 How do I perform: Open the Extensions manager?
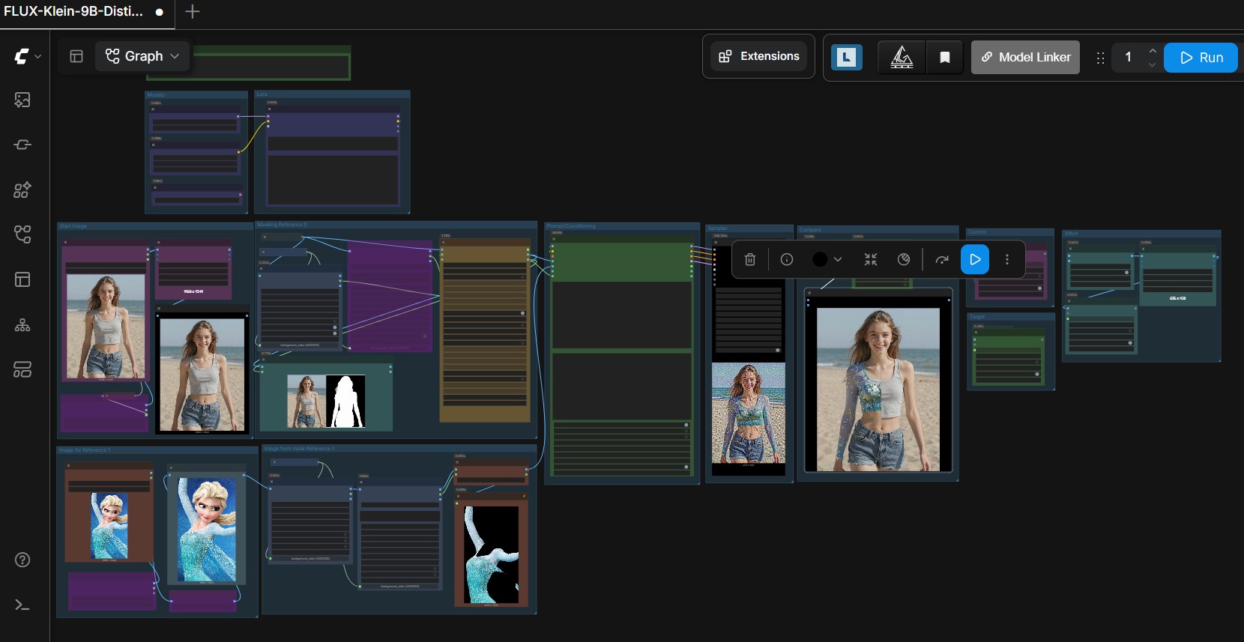(x=759, y=56)
